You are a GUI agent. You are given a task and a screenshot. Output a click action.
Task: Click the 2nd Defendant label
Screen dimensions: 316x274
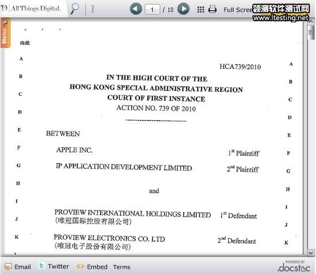click(237, 241)
